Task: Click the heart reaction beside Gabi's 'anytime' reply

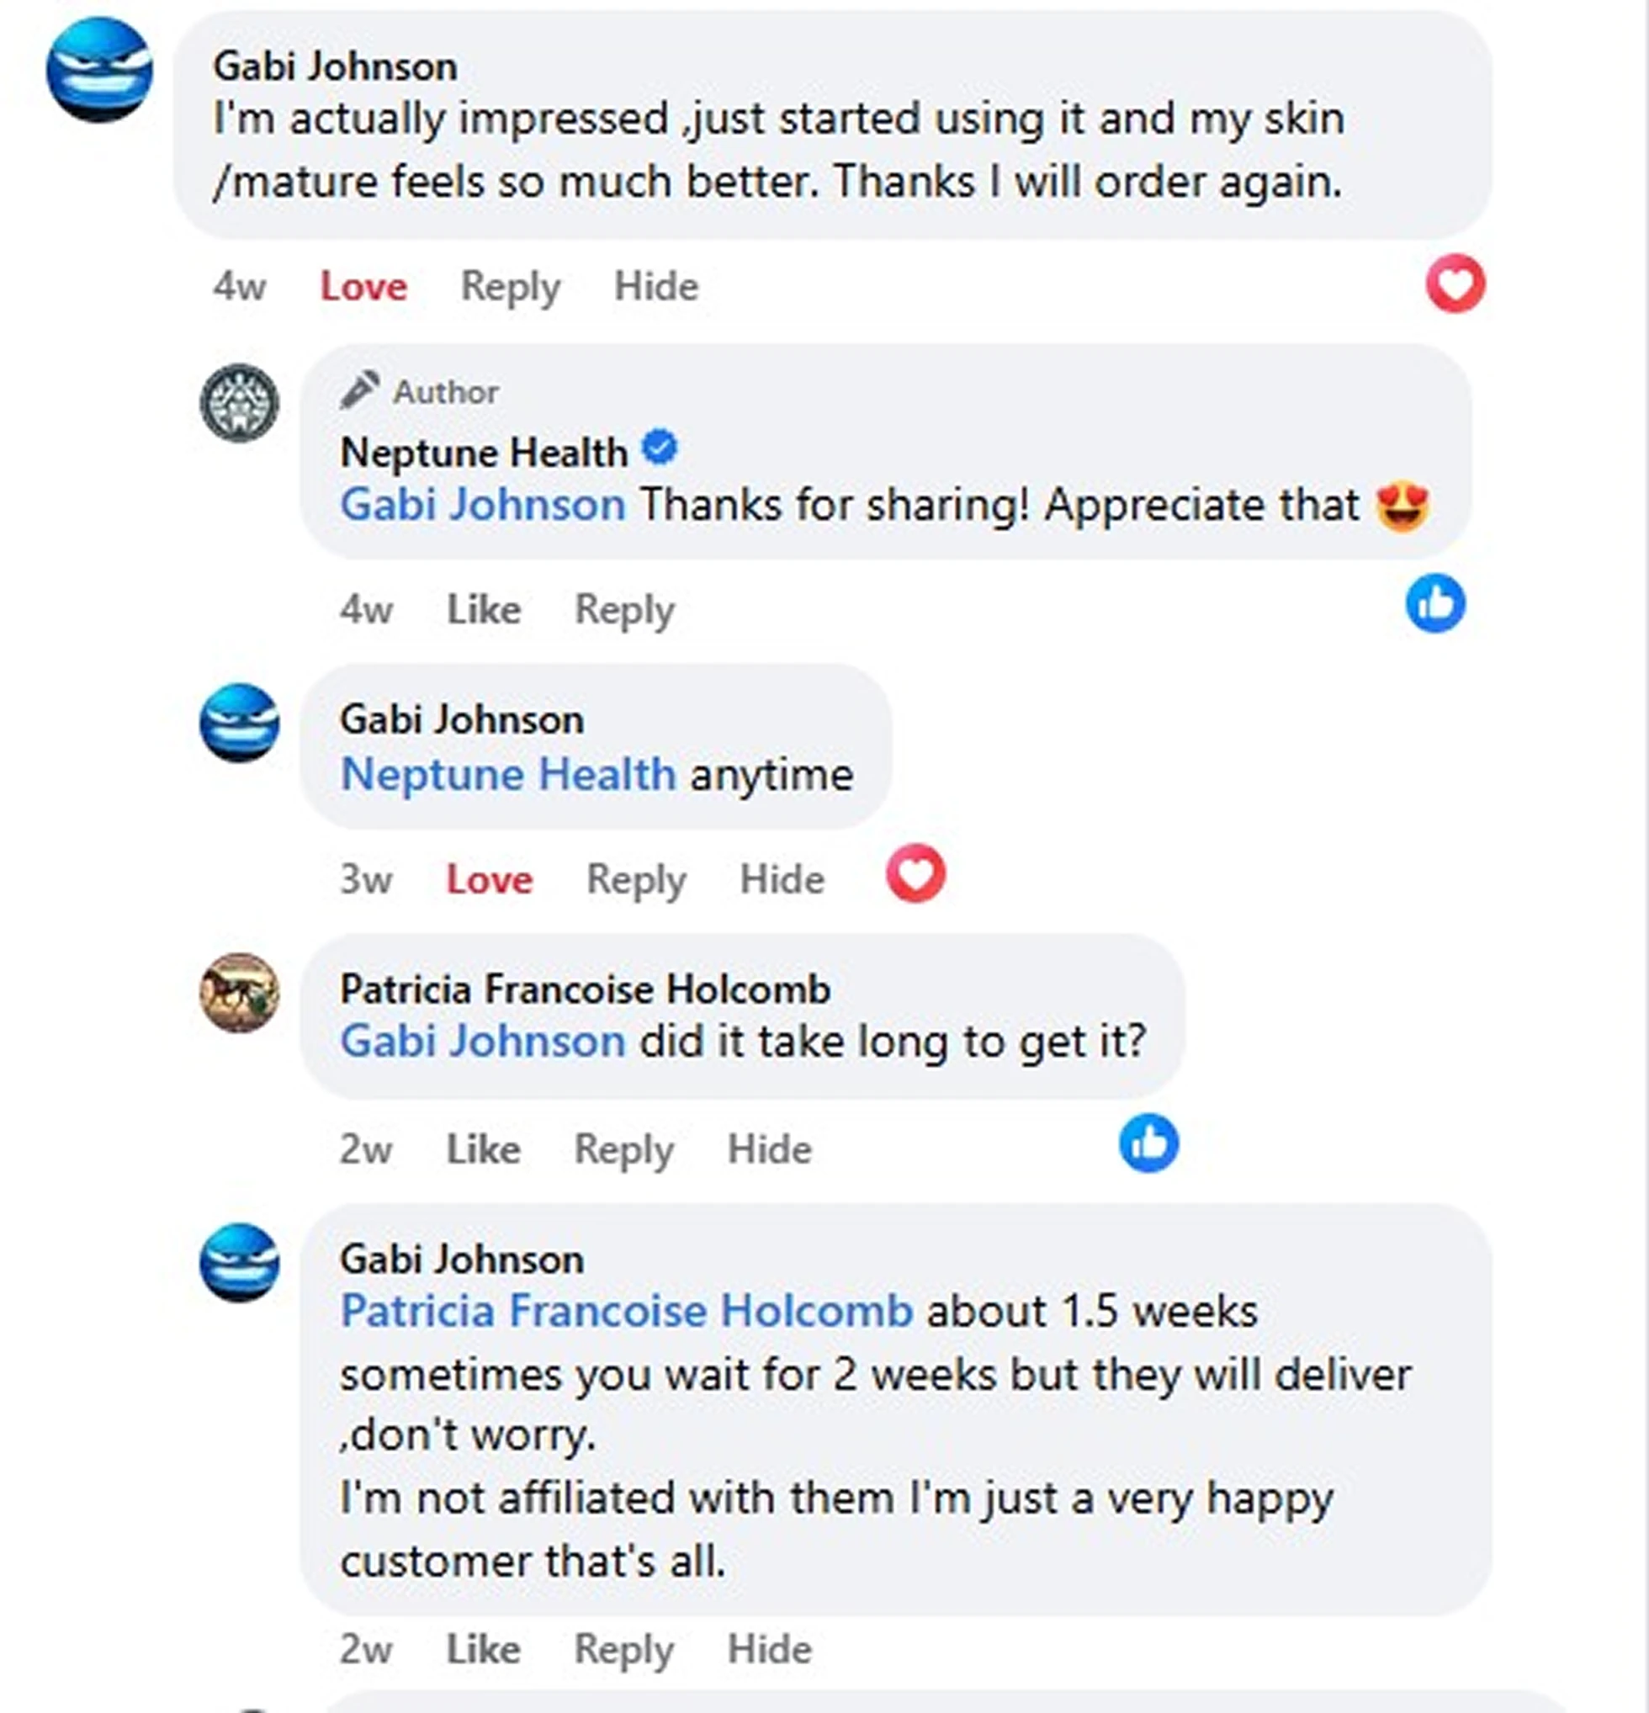Action: click(915, 873)
